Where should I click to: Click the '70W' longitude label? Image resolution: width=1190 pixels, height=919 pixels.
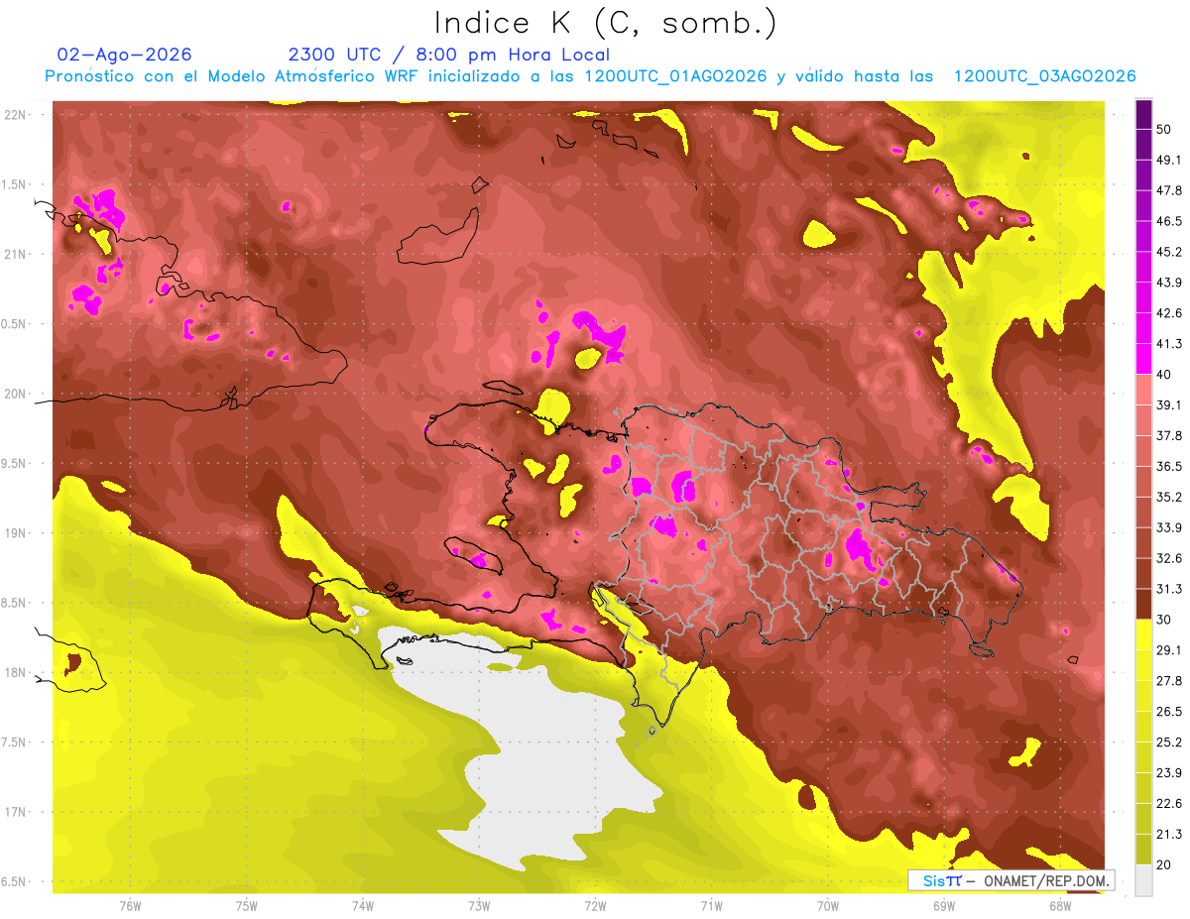(x=828, y=906)
